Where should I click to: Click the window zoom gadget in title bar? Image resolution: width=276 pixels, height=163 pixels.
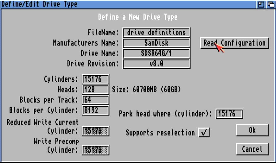(261, 4)
